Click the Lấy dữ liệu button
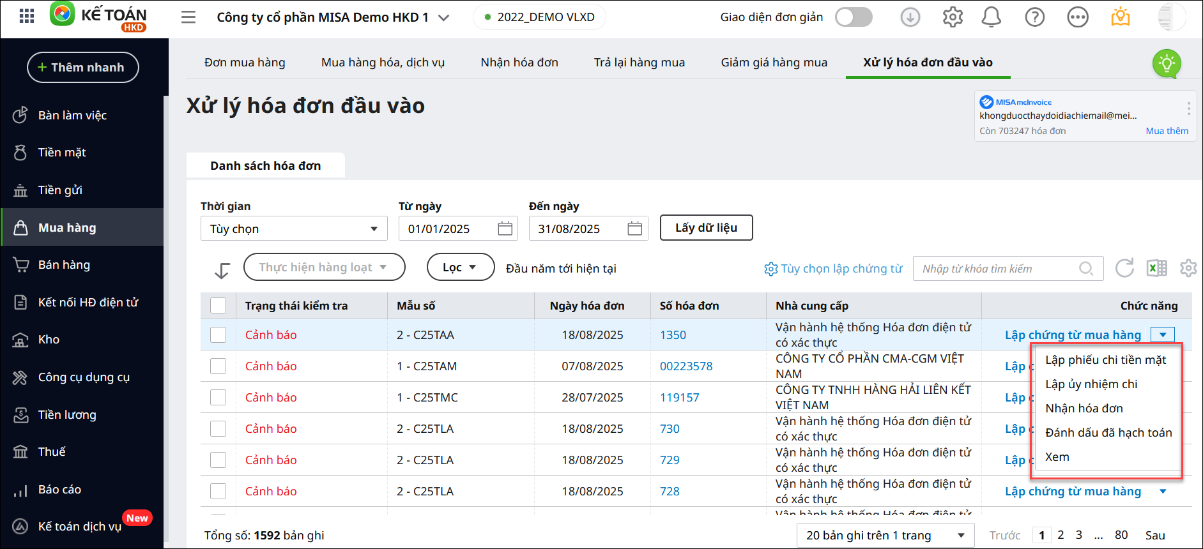 707,228
